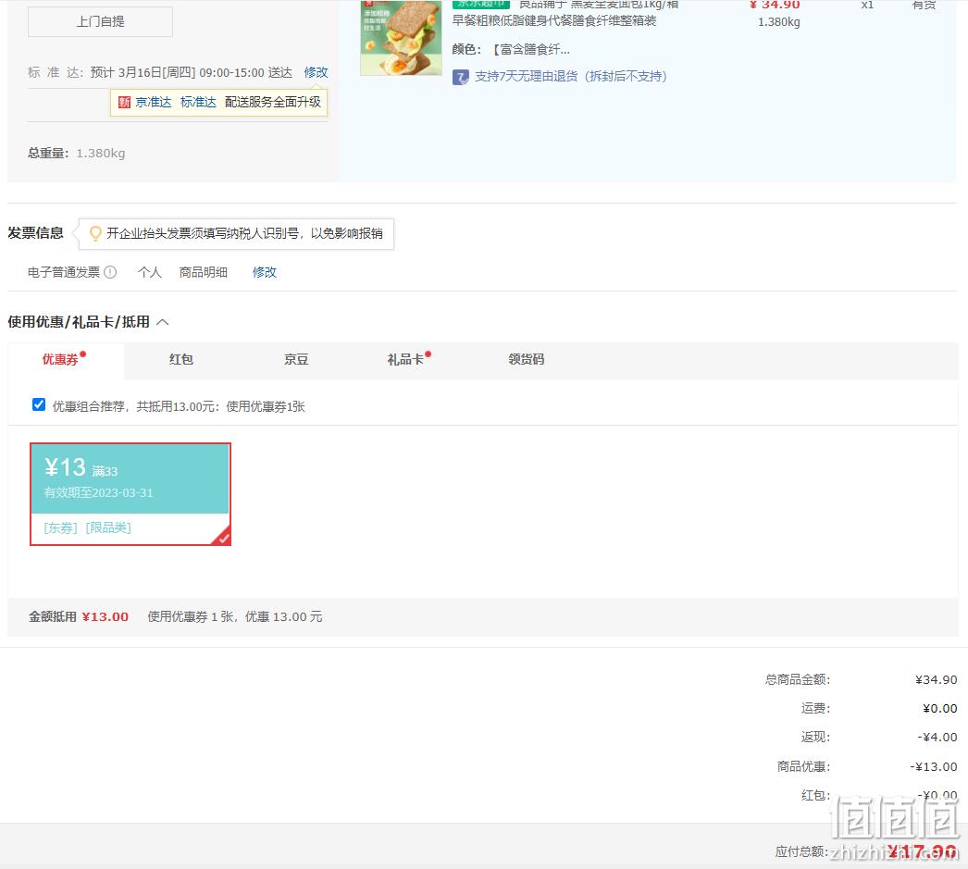Switch to the 红包 tab
The width and height of the screenshot is (968, 869).
pyautogui.click(x=180, y=360)
